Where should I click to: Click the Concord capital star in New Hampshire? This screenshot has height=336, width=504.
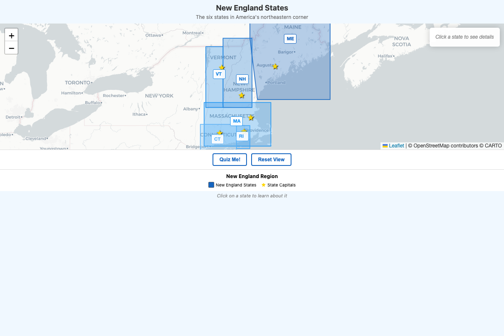[241, 95]
